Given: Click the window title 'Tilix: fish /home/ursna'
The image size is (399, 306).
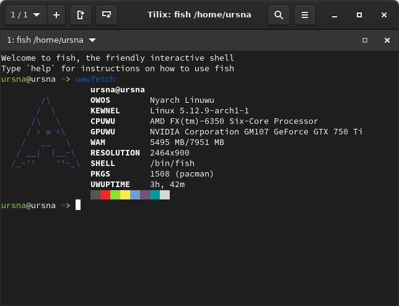Looking at the screenshot, I should click(199, 15).
